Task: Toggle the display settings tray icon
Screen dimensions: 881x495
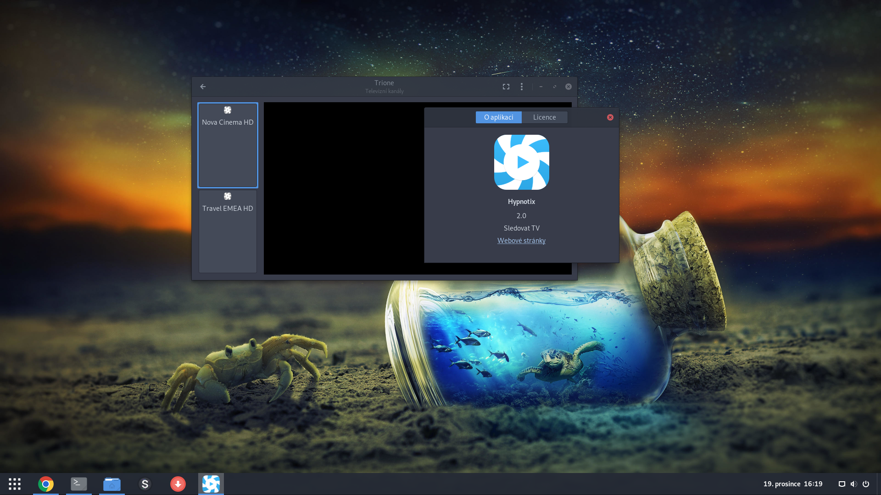Action: pyautogui.click(x=841, y=484)
